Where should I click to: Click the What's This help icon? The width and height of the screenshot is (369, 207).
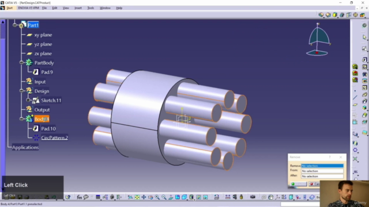click(x=68, y=197)
